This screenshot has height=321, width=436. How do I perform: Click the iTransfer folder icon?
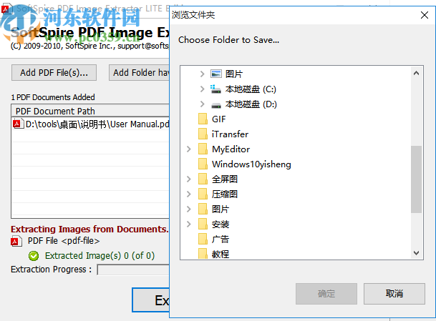point(203,134)
